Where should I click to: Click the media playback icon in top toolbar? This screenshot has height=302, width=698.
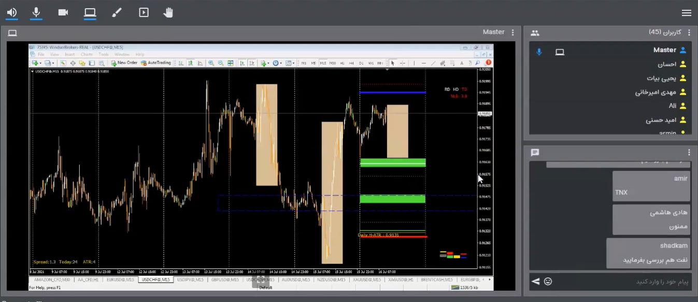(144, 12)
